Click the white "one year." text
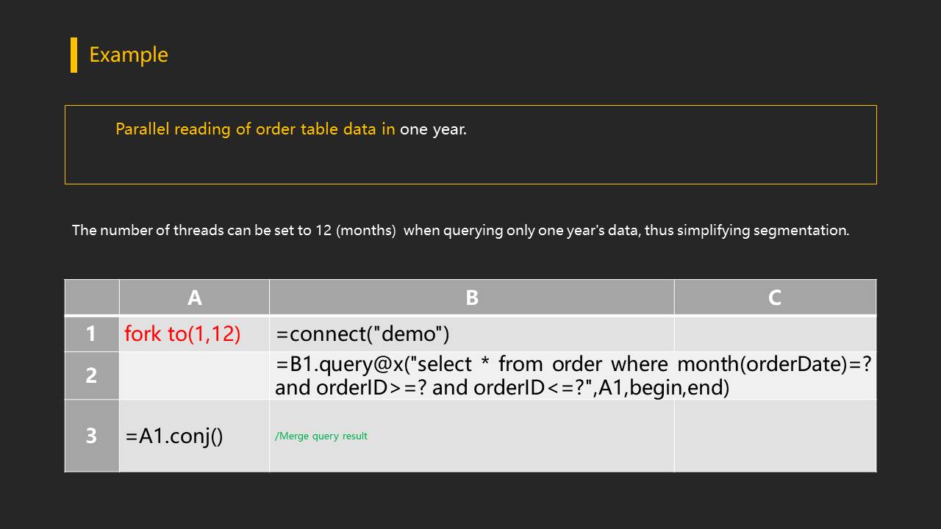 (x=433, y=129)
